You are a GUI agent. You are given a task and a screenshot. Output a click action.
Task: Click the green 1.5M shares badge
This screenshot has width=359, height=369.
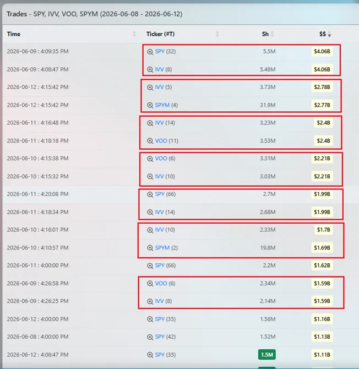267,355
